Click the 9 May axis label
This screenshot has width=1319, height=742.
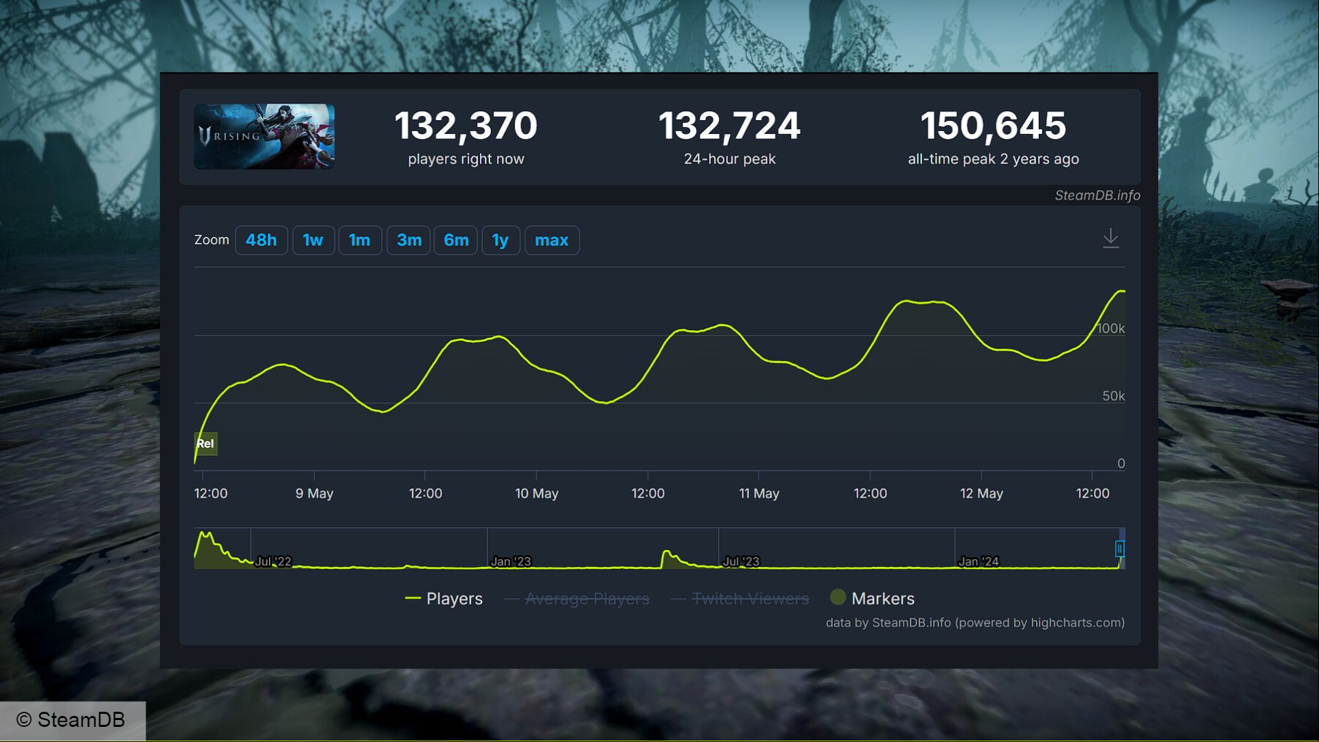coord(314,494)
